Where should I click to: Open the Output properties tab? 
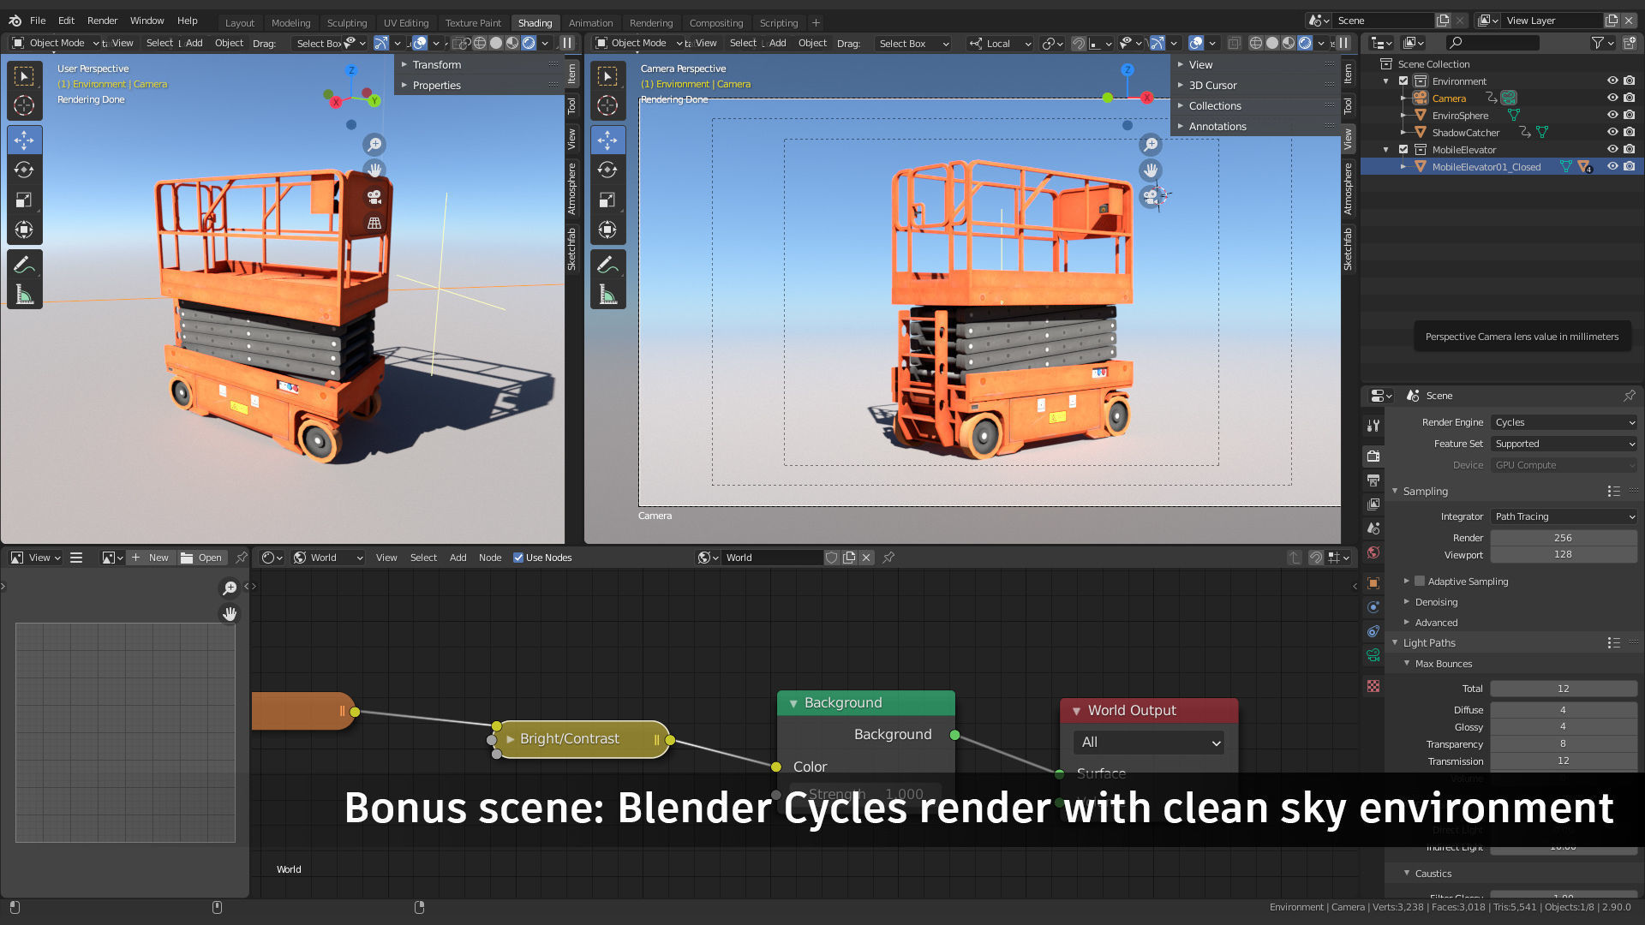click(x=1373, y=480)
